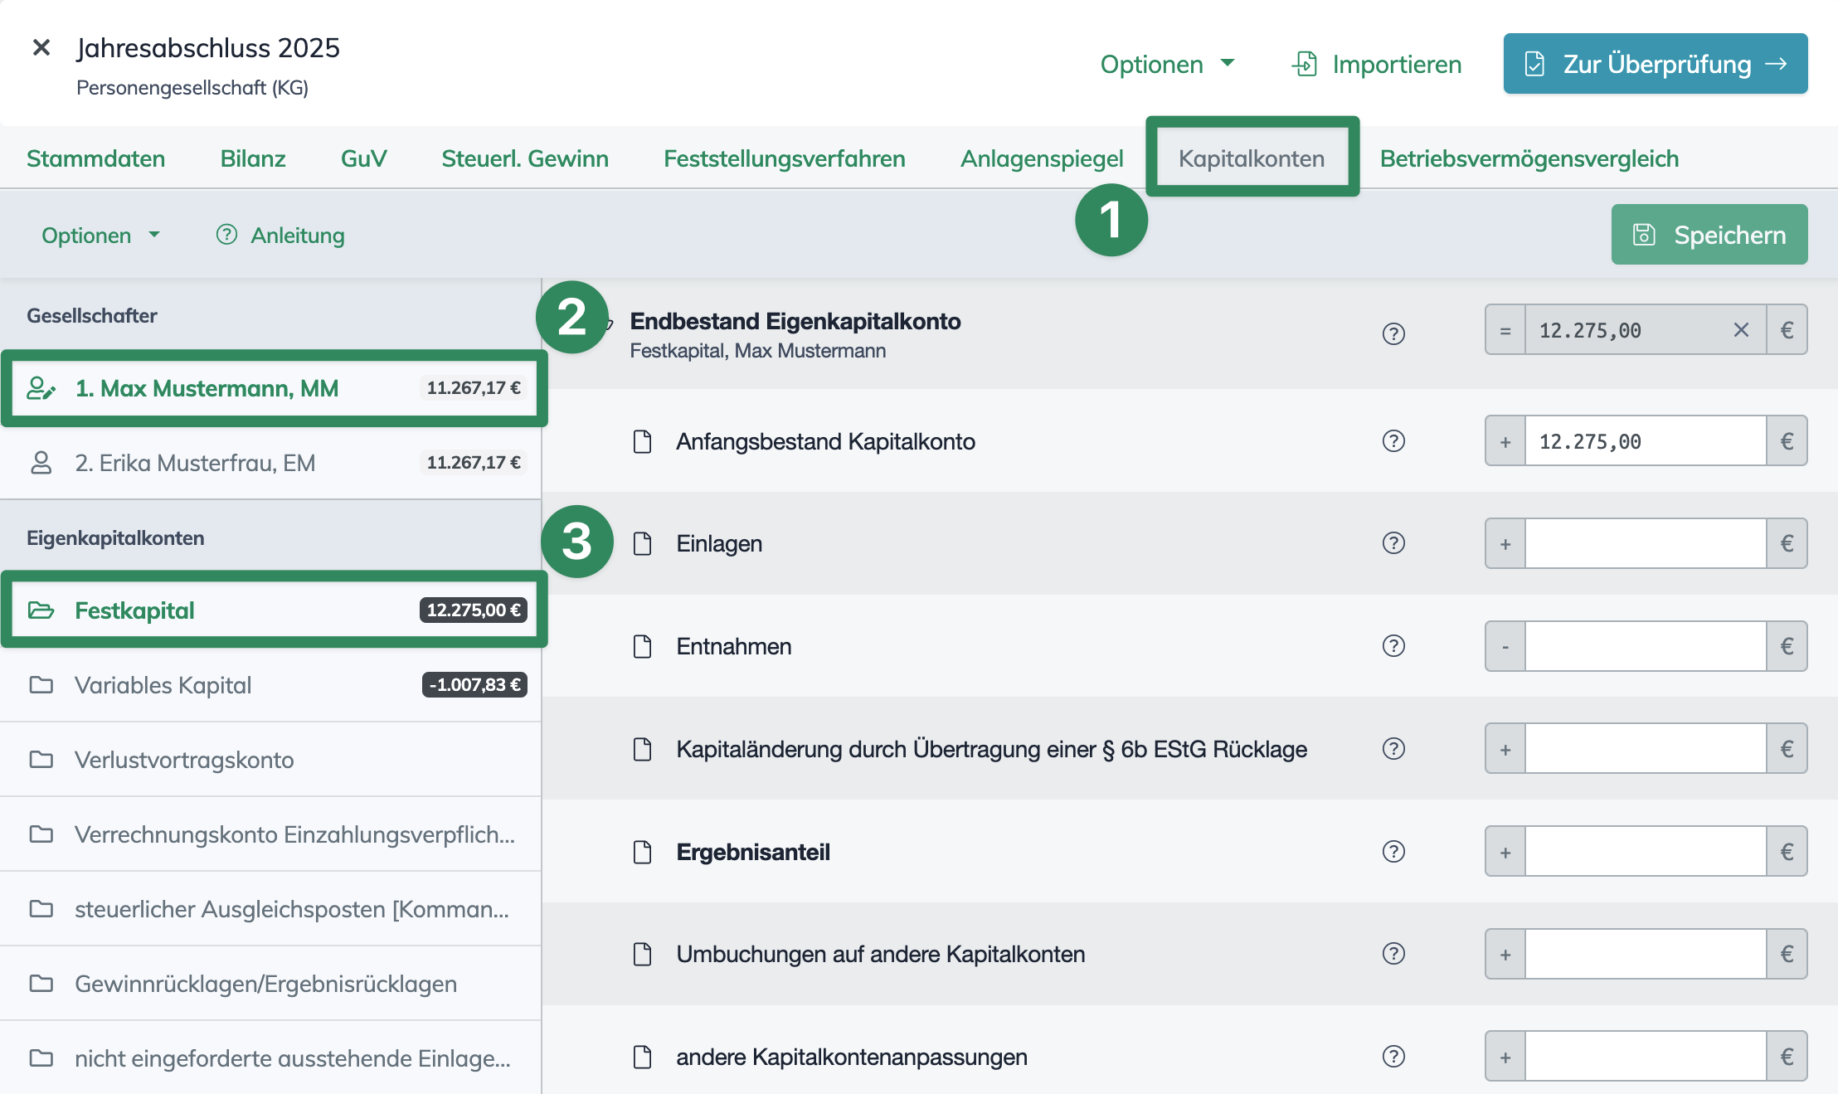Open help for Endbestand Eigenkapitalkonto

point(1393,333)
